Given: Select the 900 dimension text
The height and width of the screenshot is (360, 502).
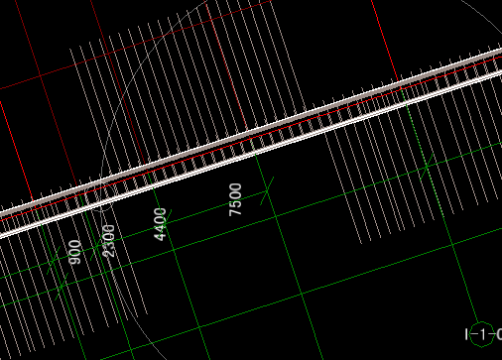Looking at the screenshot, I should [x=74, y=252].
